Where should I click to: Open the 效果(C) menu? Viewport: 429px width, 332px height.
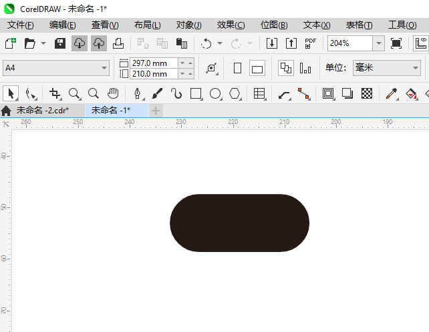point(231,25)
